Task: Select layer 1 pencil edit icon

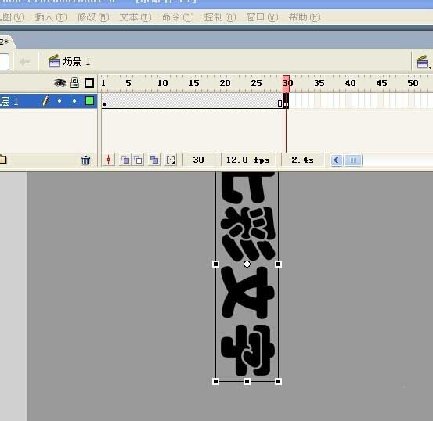Action: (x=46, y=101)
